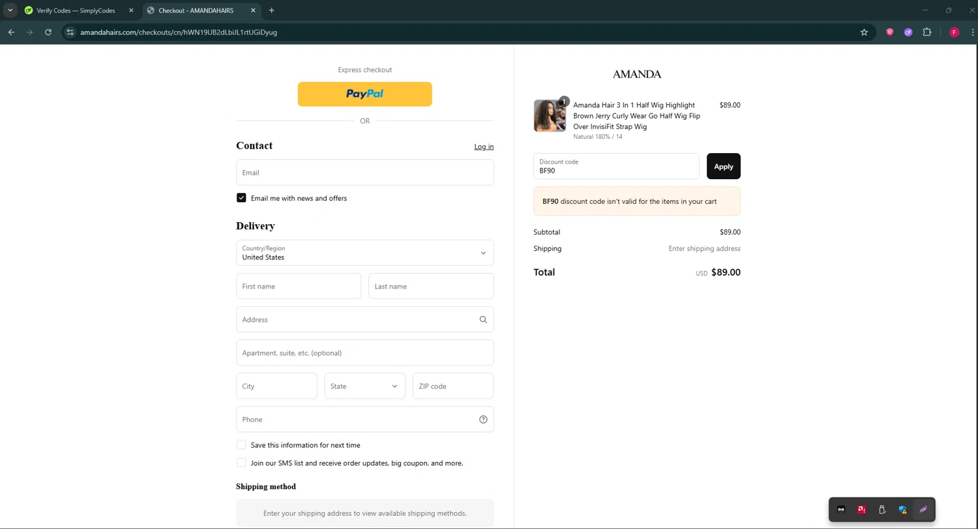Uncheck Email me with news and offers

pos(241,198)
